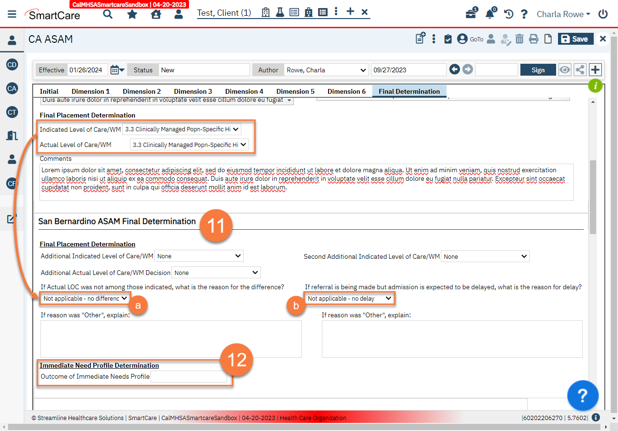The width and height of the screenshot is (618, 431).
Task: Click the vertical scrollbar of the form
Action: (x=593, y=195)
